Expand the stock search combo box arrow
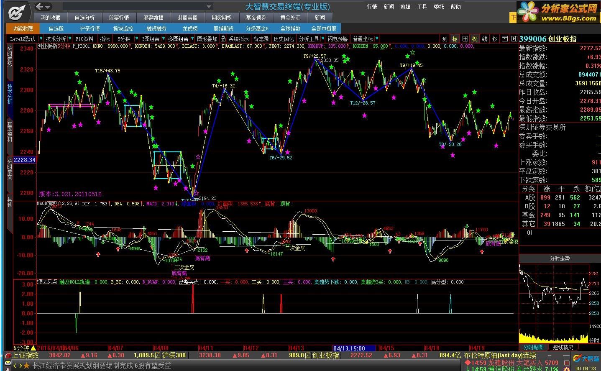The height and width of the screenshot is (371, 601). [x=209, y=7]
